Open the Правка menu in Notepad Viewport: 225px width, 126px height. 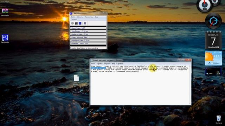point(99,64)
